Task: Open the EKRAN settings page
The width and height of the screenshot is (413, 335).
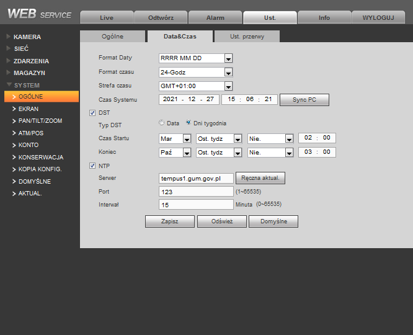Action: 28,109
